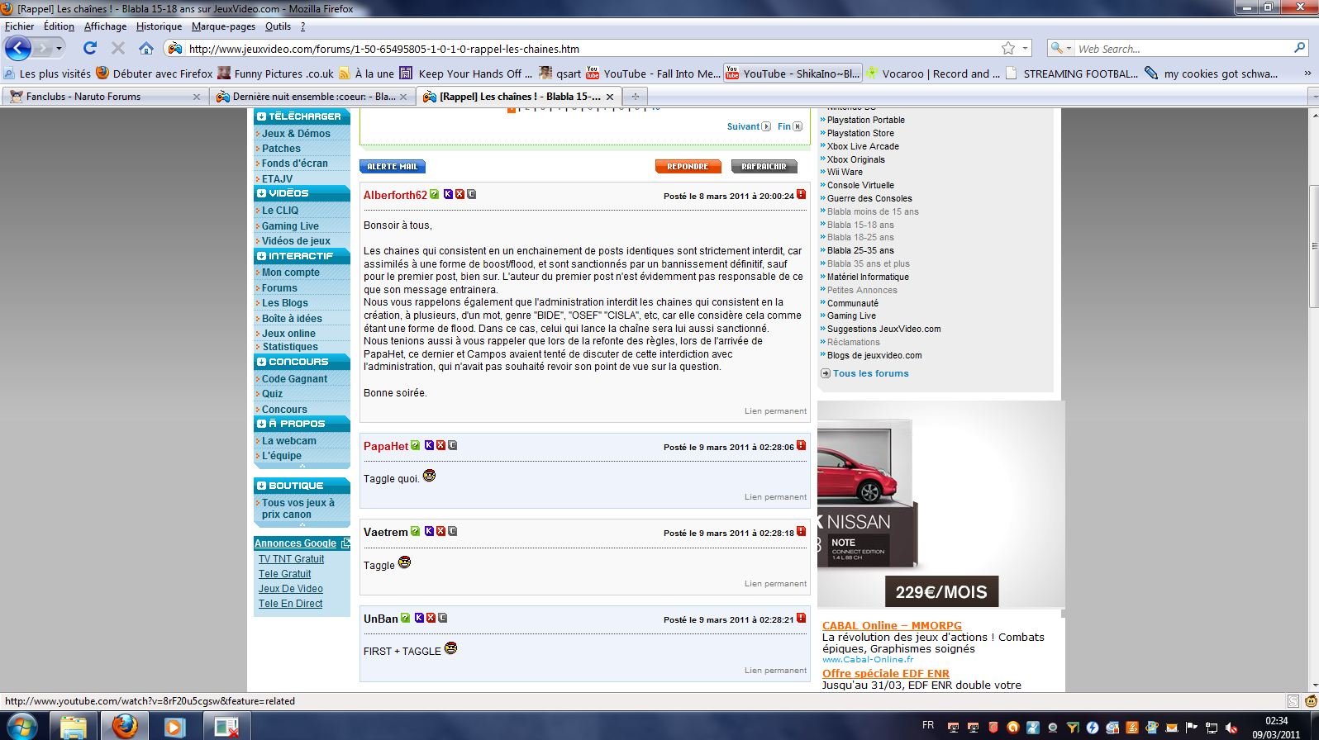Click the REPONDRE button

point(688,167)
